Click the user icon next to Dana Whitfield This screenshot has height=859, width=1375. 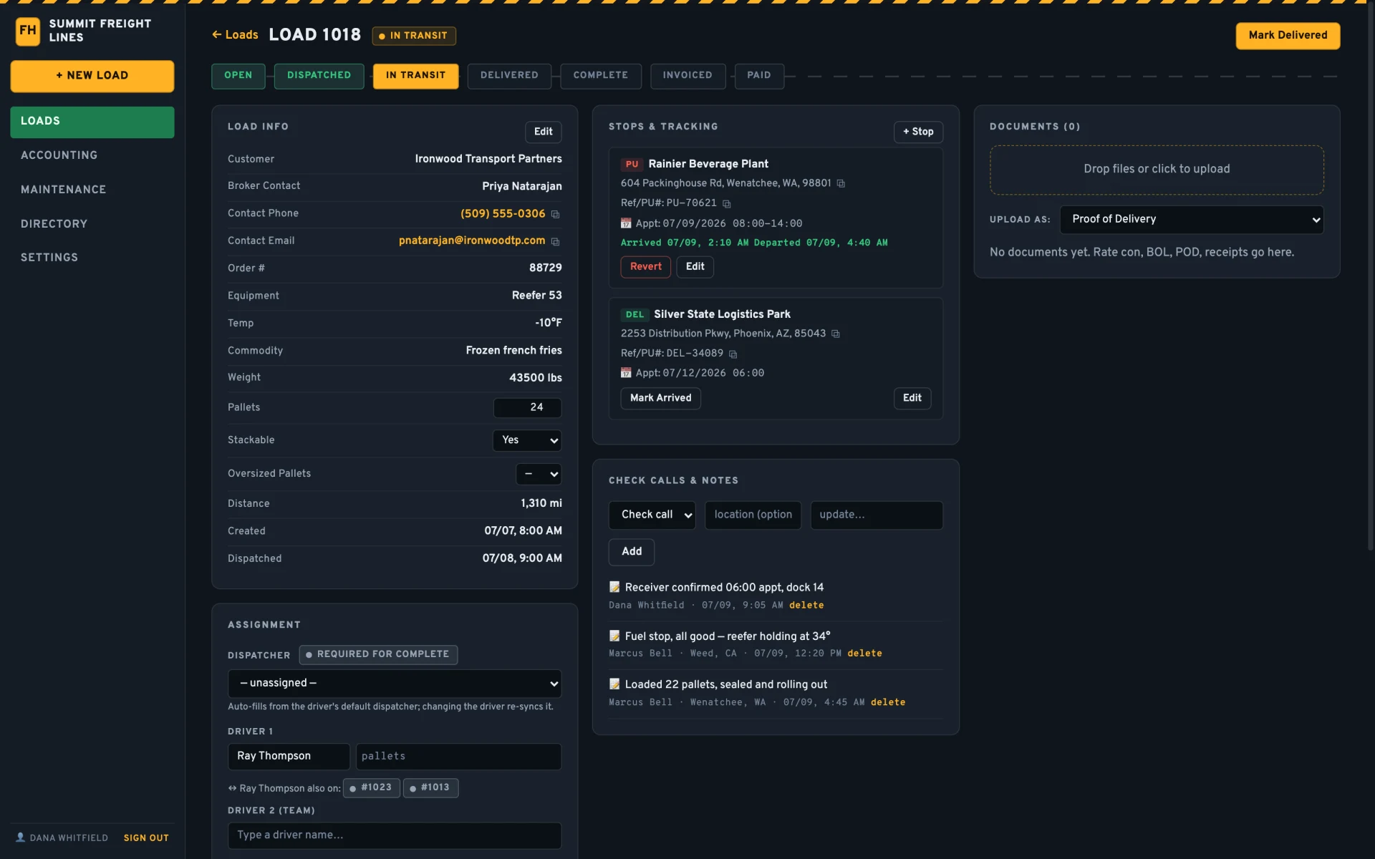pos(21,837)
